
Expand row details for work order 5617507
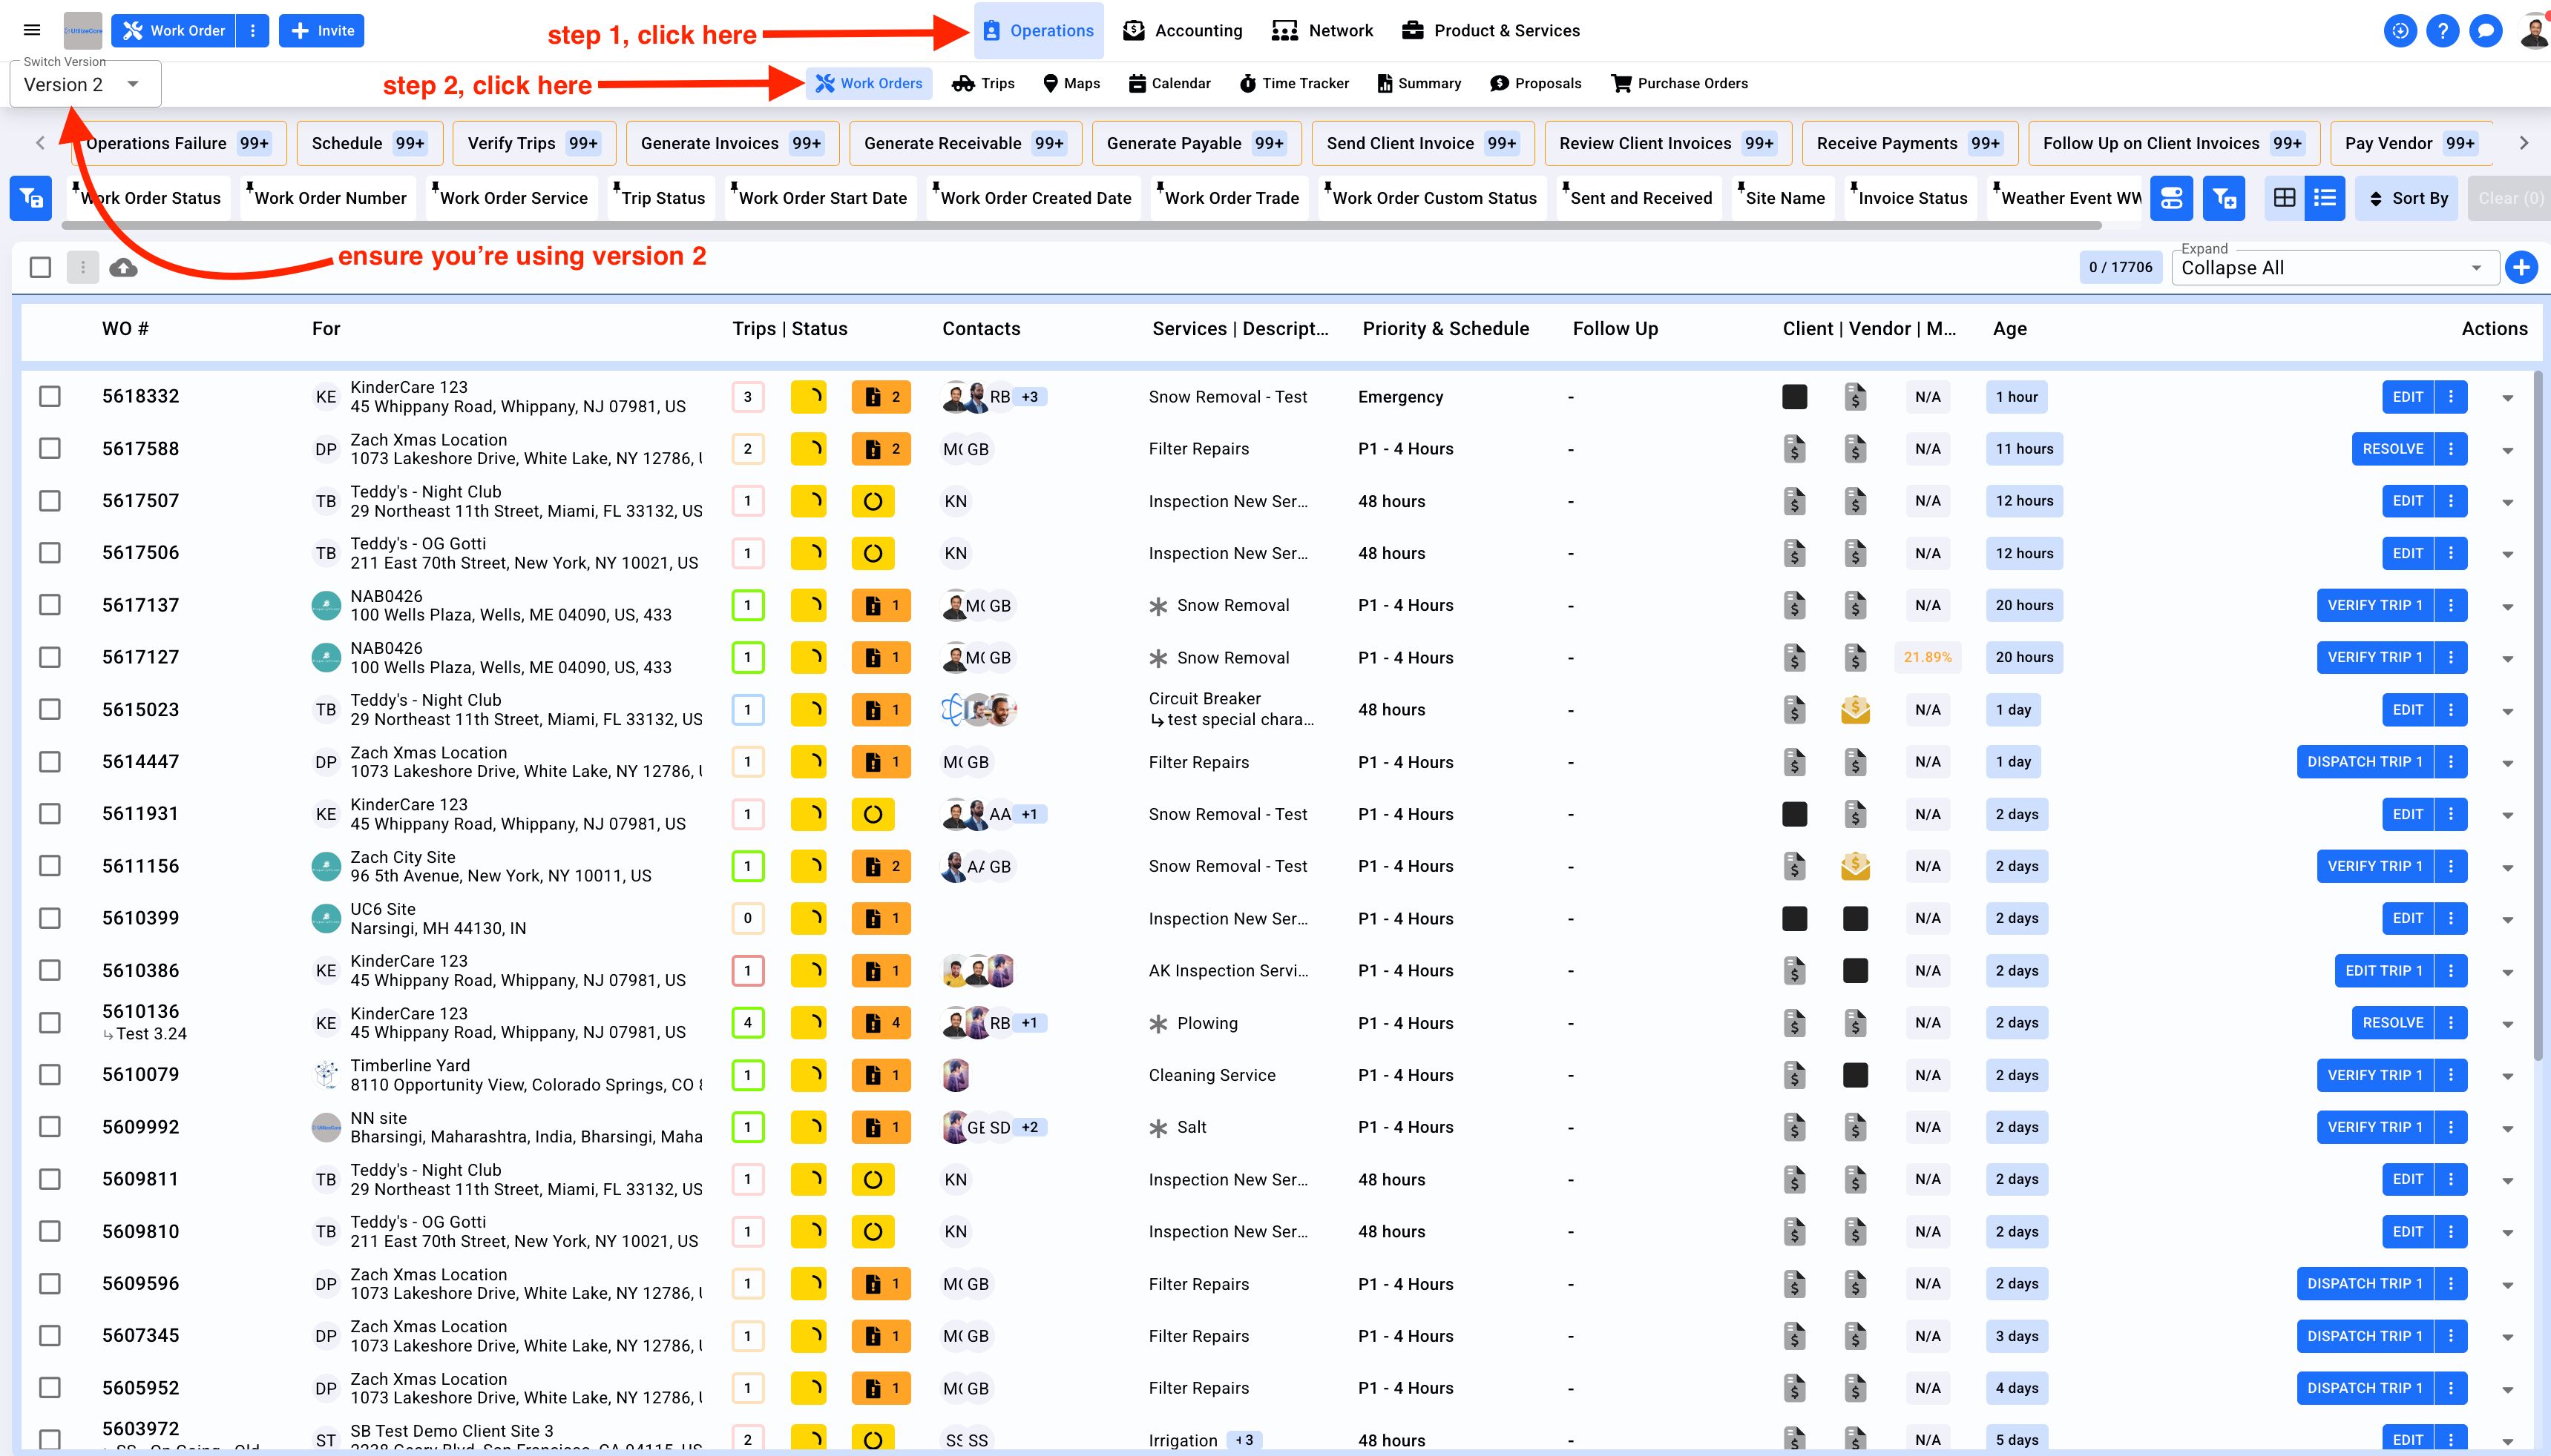[2507, 502]
